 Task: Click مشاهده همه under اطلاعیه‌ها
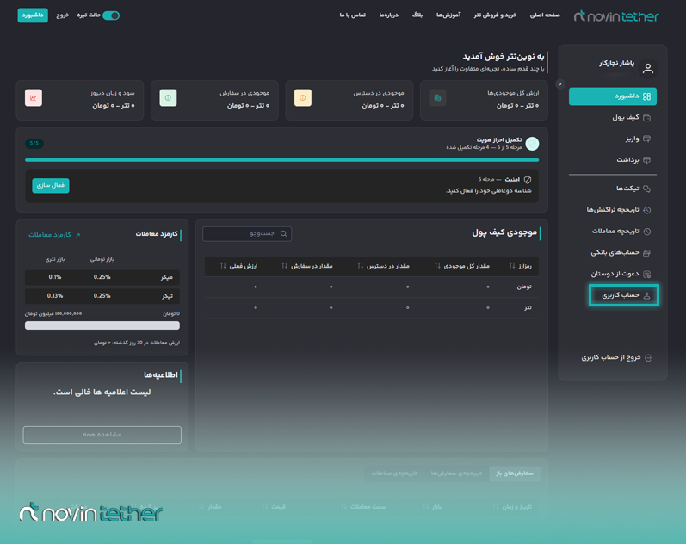tap(102, 435)
